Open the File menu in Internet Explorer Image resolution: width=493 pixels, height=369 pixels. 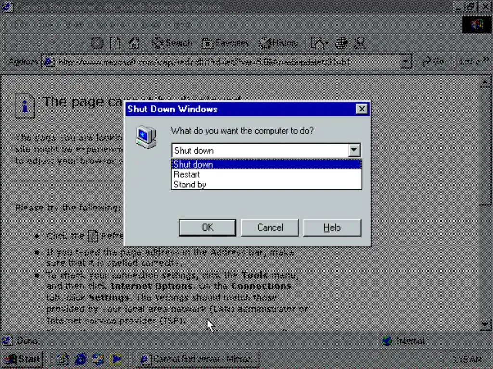click(21, 24)
